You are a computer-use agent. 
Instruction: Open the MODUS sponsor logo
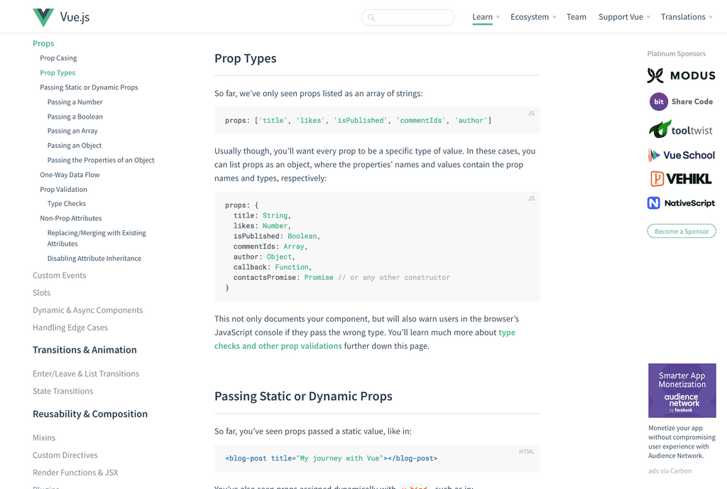pyautogui.click(x=680, y=75)
